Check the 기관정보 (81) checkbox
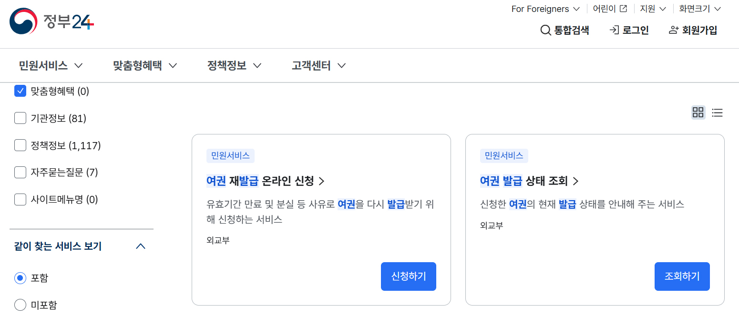Screen dimensions: 739x317 [20, 118]
